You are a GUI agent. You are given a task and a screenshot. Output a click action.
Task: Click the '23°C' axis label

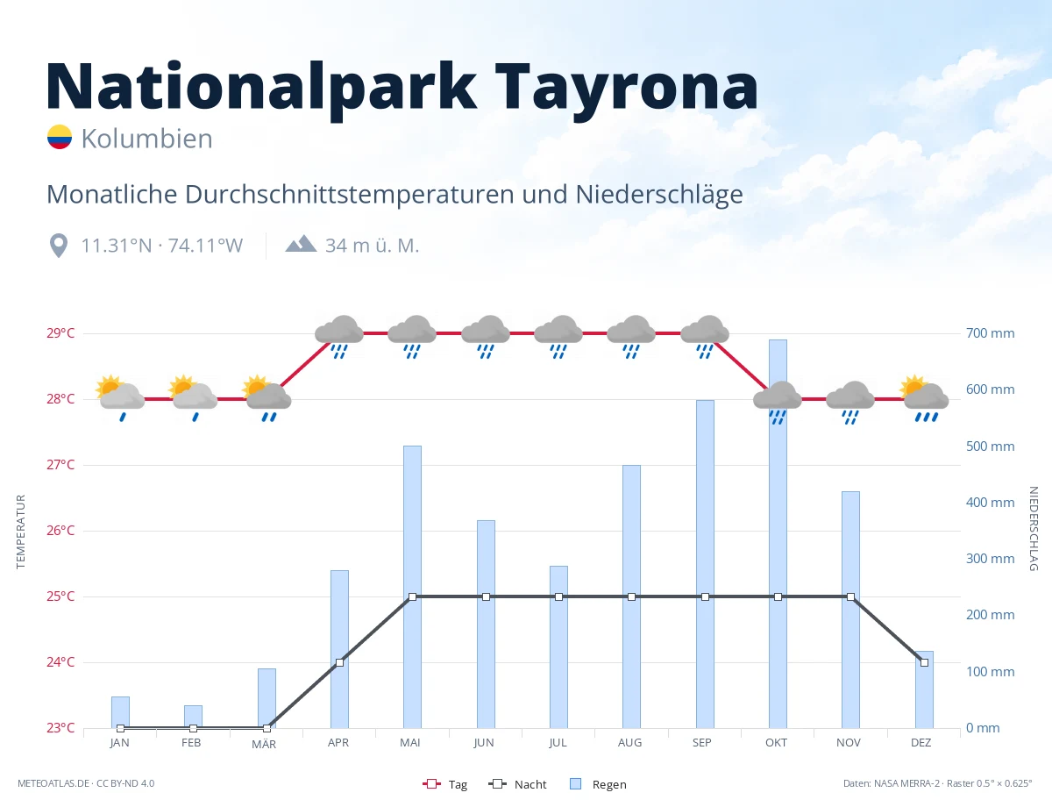[60, 728]
